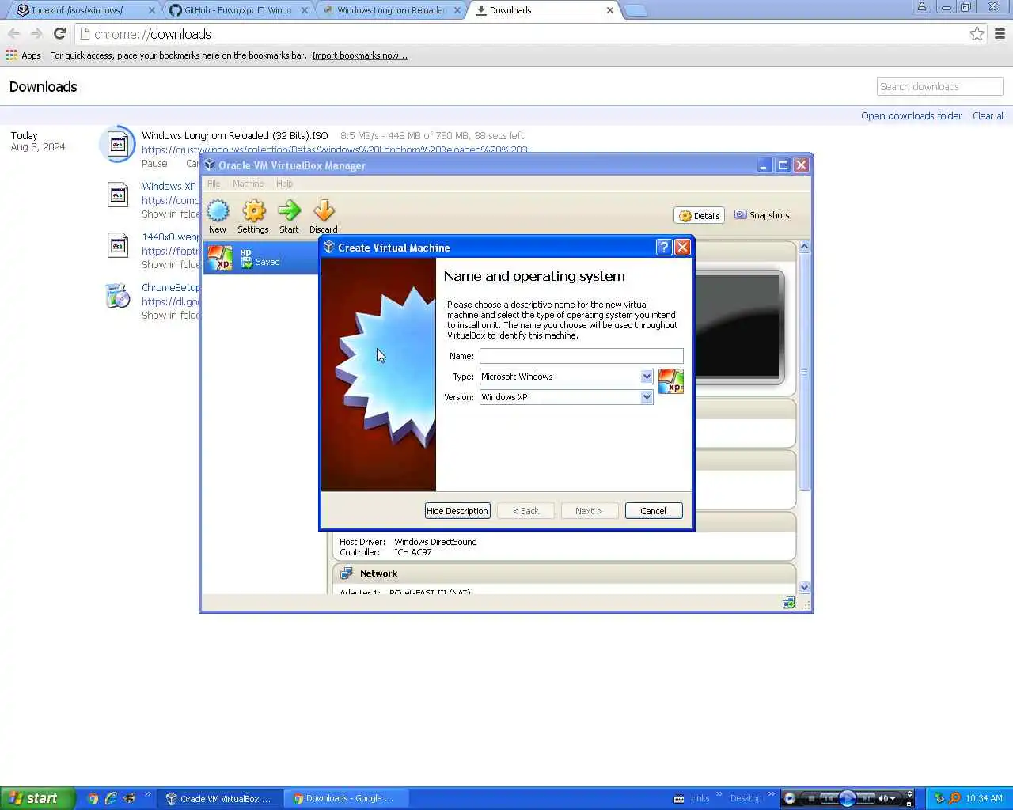
Task: Click the Clear all link
Action: pyautogui.click(x=988, y=115)
